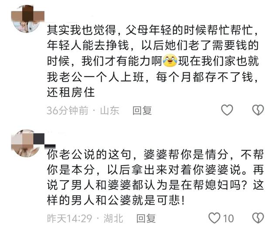Tap comment line starting 你老公说的这句
Viewport: 279px width, 225px height.
tap(155, 154)
